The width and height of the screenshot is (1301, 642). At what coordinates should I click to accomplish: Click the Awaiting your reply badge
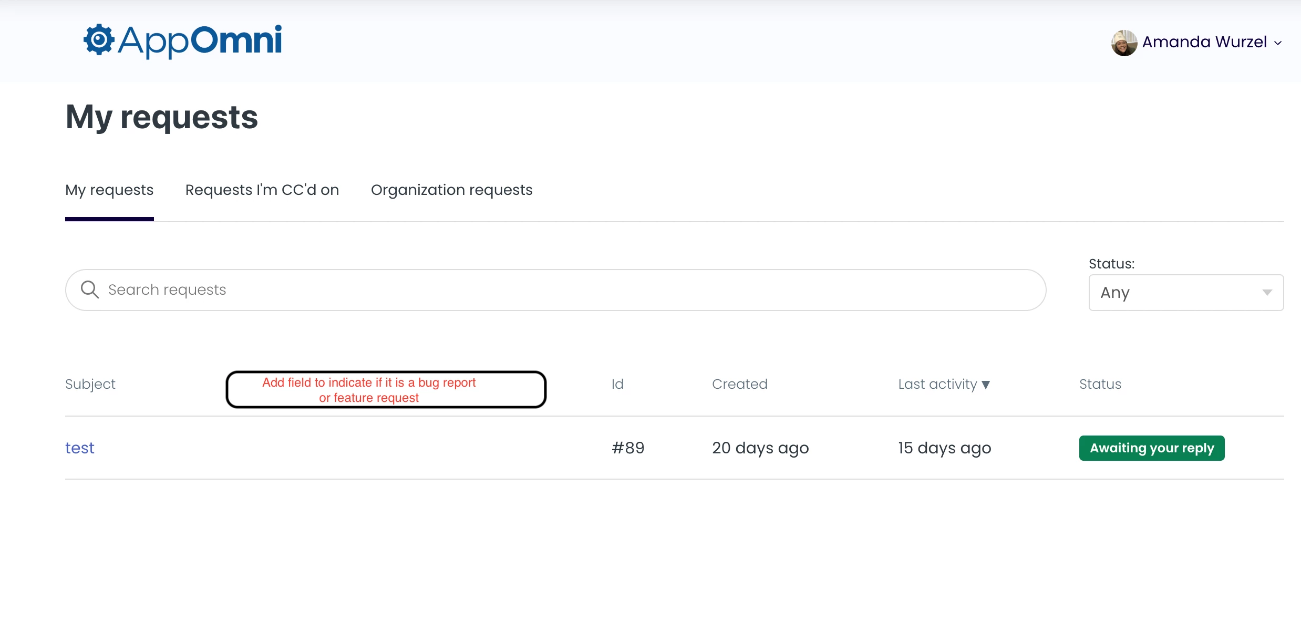[x=1151, y=448]
